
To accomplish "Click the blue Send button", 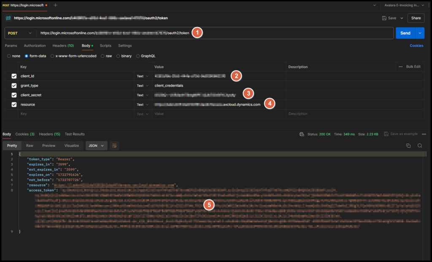I will 405,33.
